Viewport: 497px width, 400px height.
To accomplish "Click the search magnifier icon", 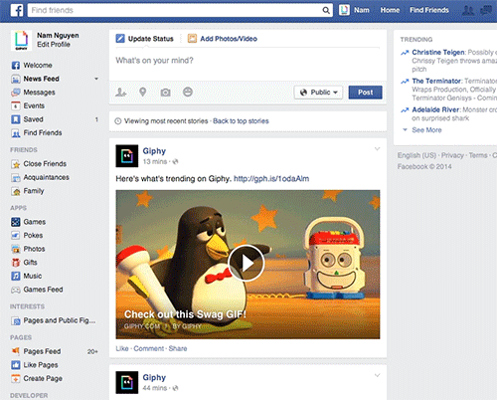I will (x=326, y=10).
